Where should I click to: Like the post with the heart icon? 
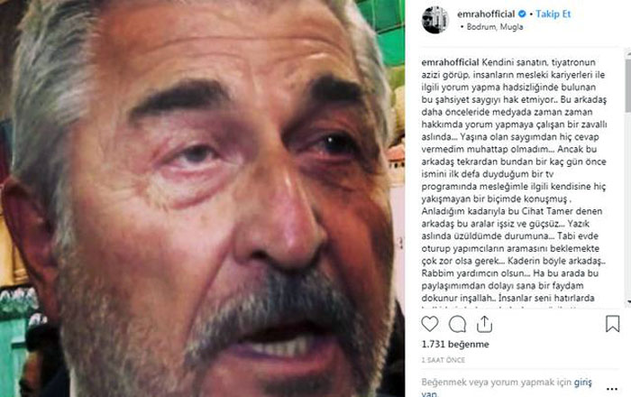(430, 324)
